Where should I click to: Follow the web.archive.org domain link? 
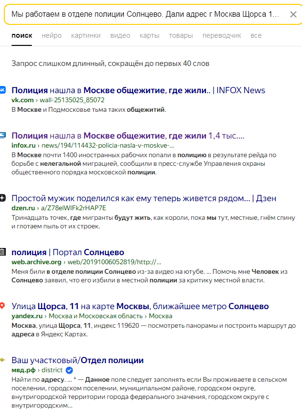36,262
